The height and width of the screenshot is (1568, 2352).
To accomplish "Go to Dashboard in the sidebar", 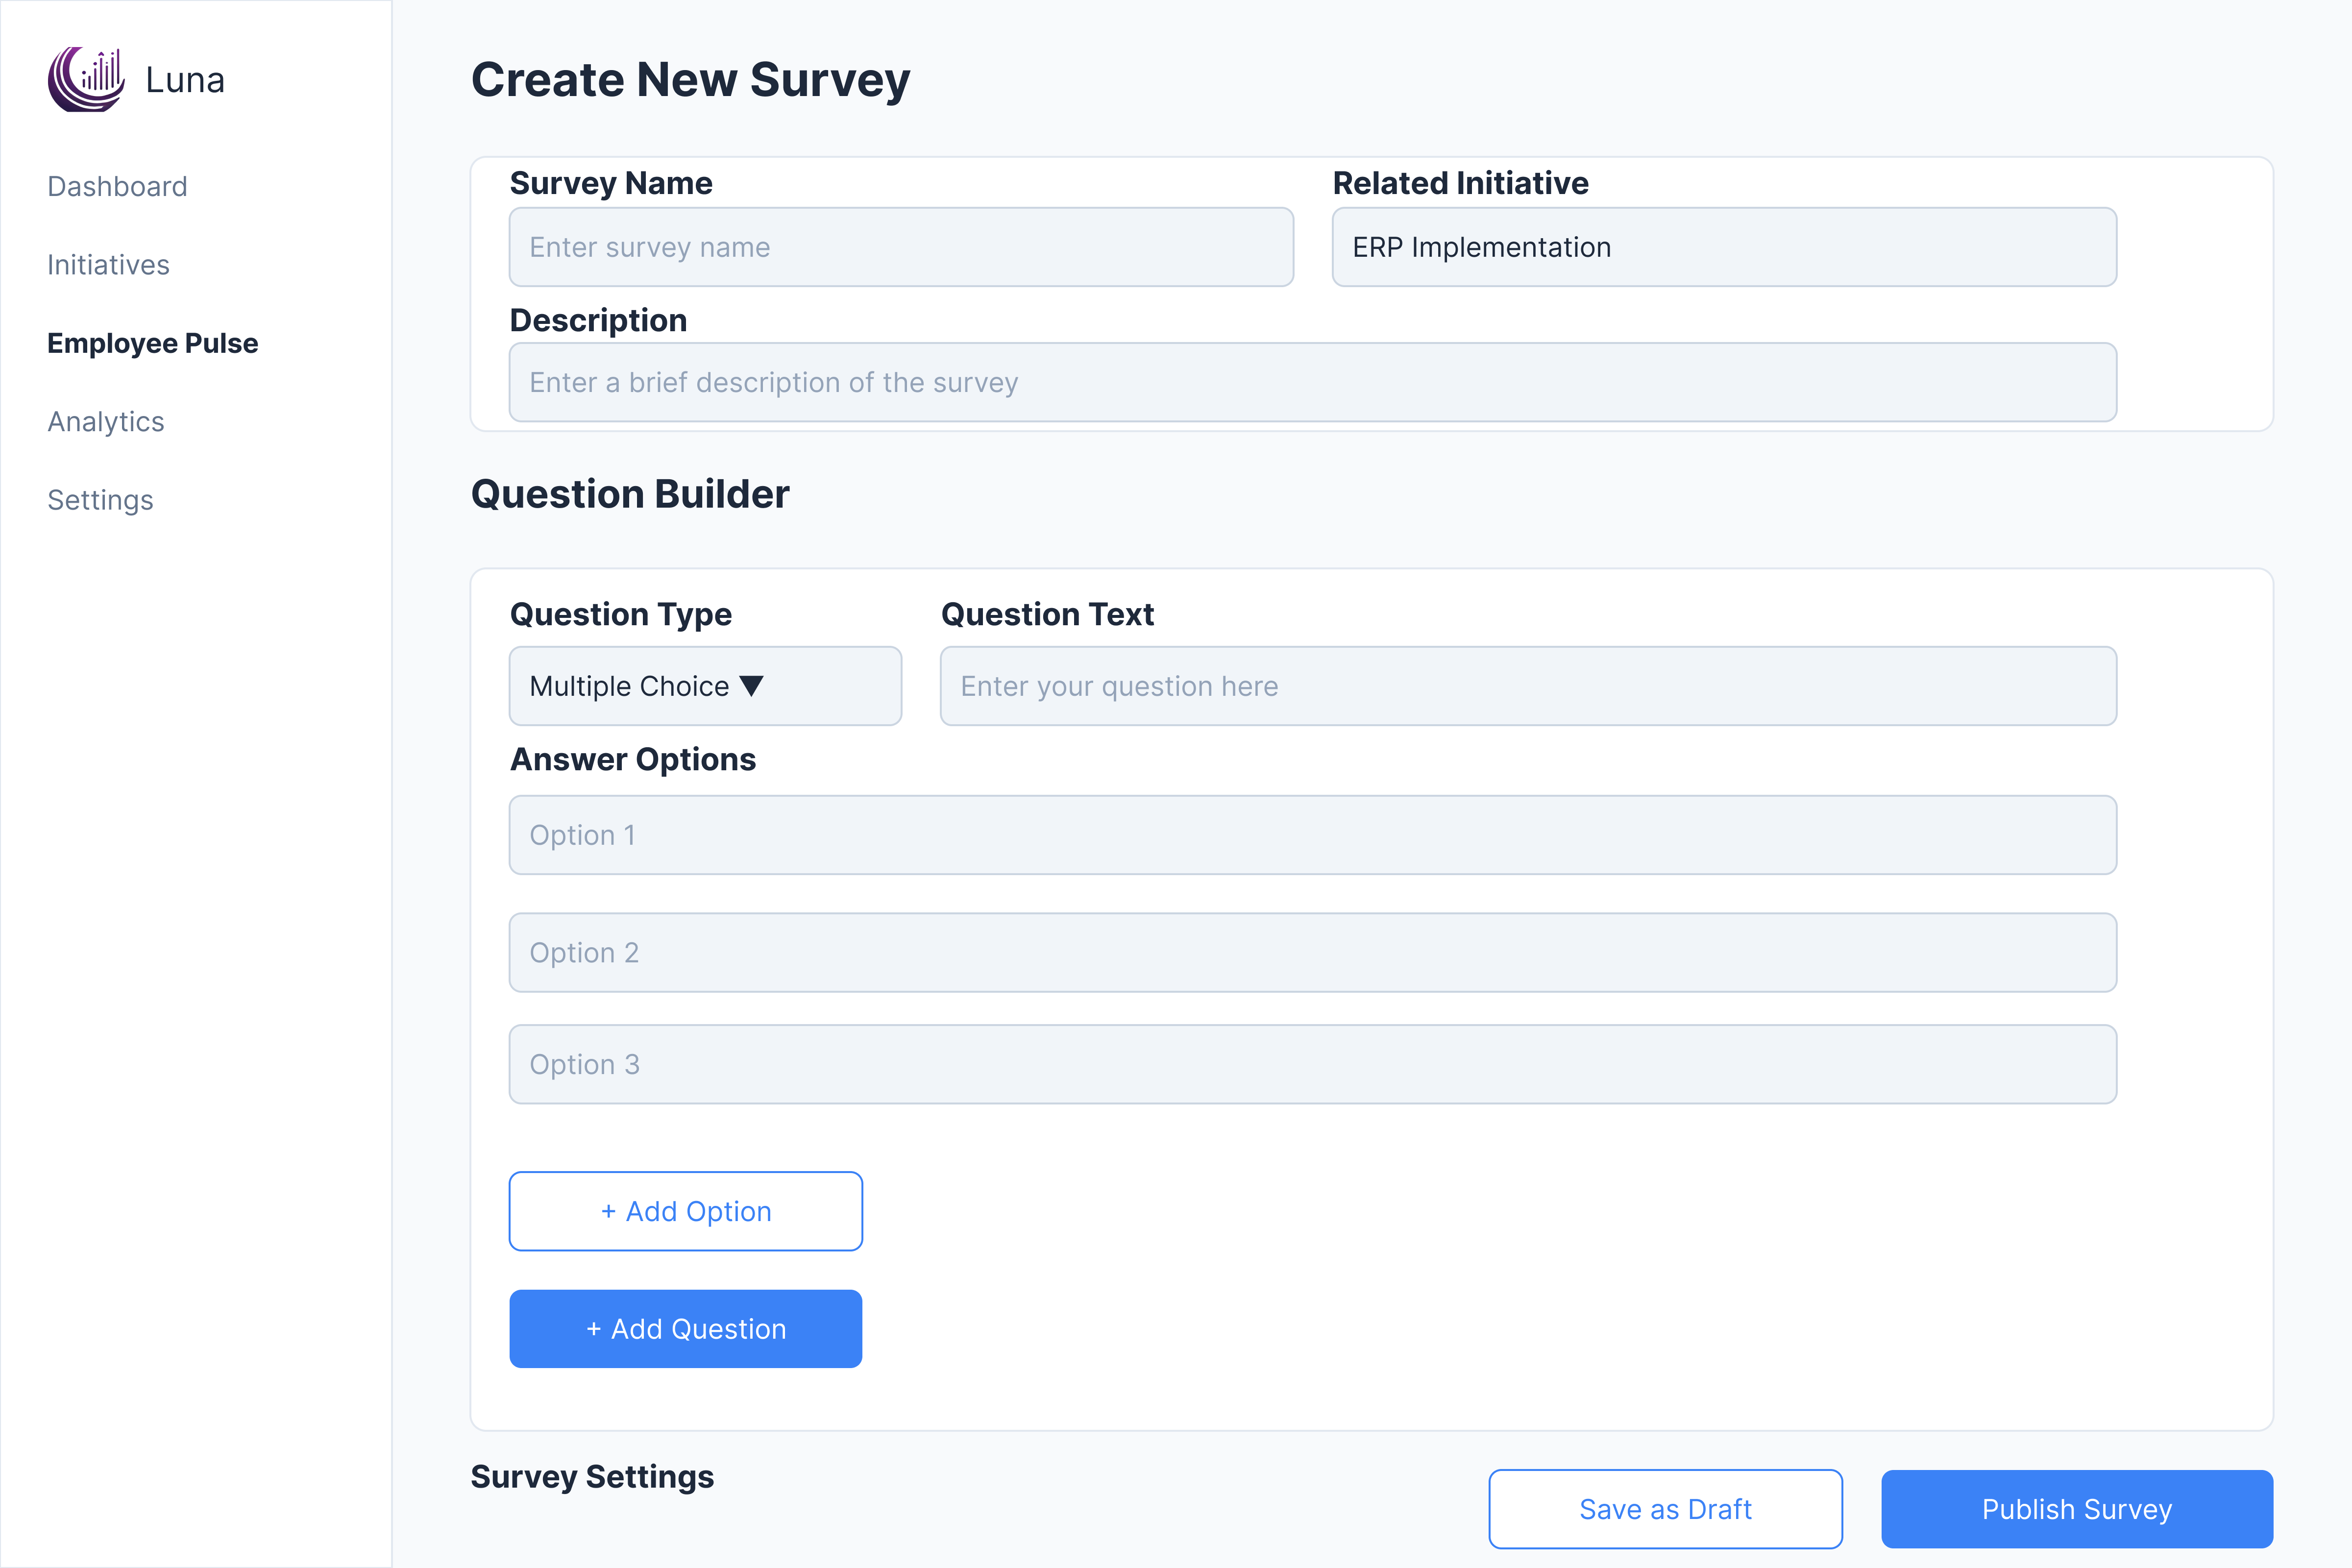I will pos(117,186).
